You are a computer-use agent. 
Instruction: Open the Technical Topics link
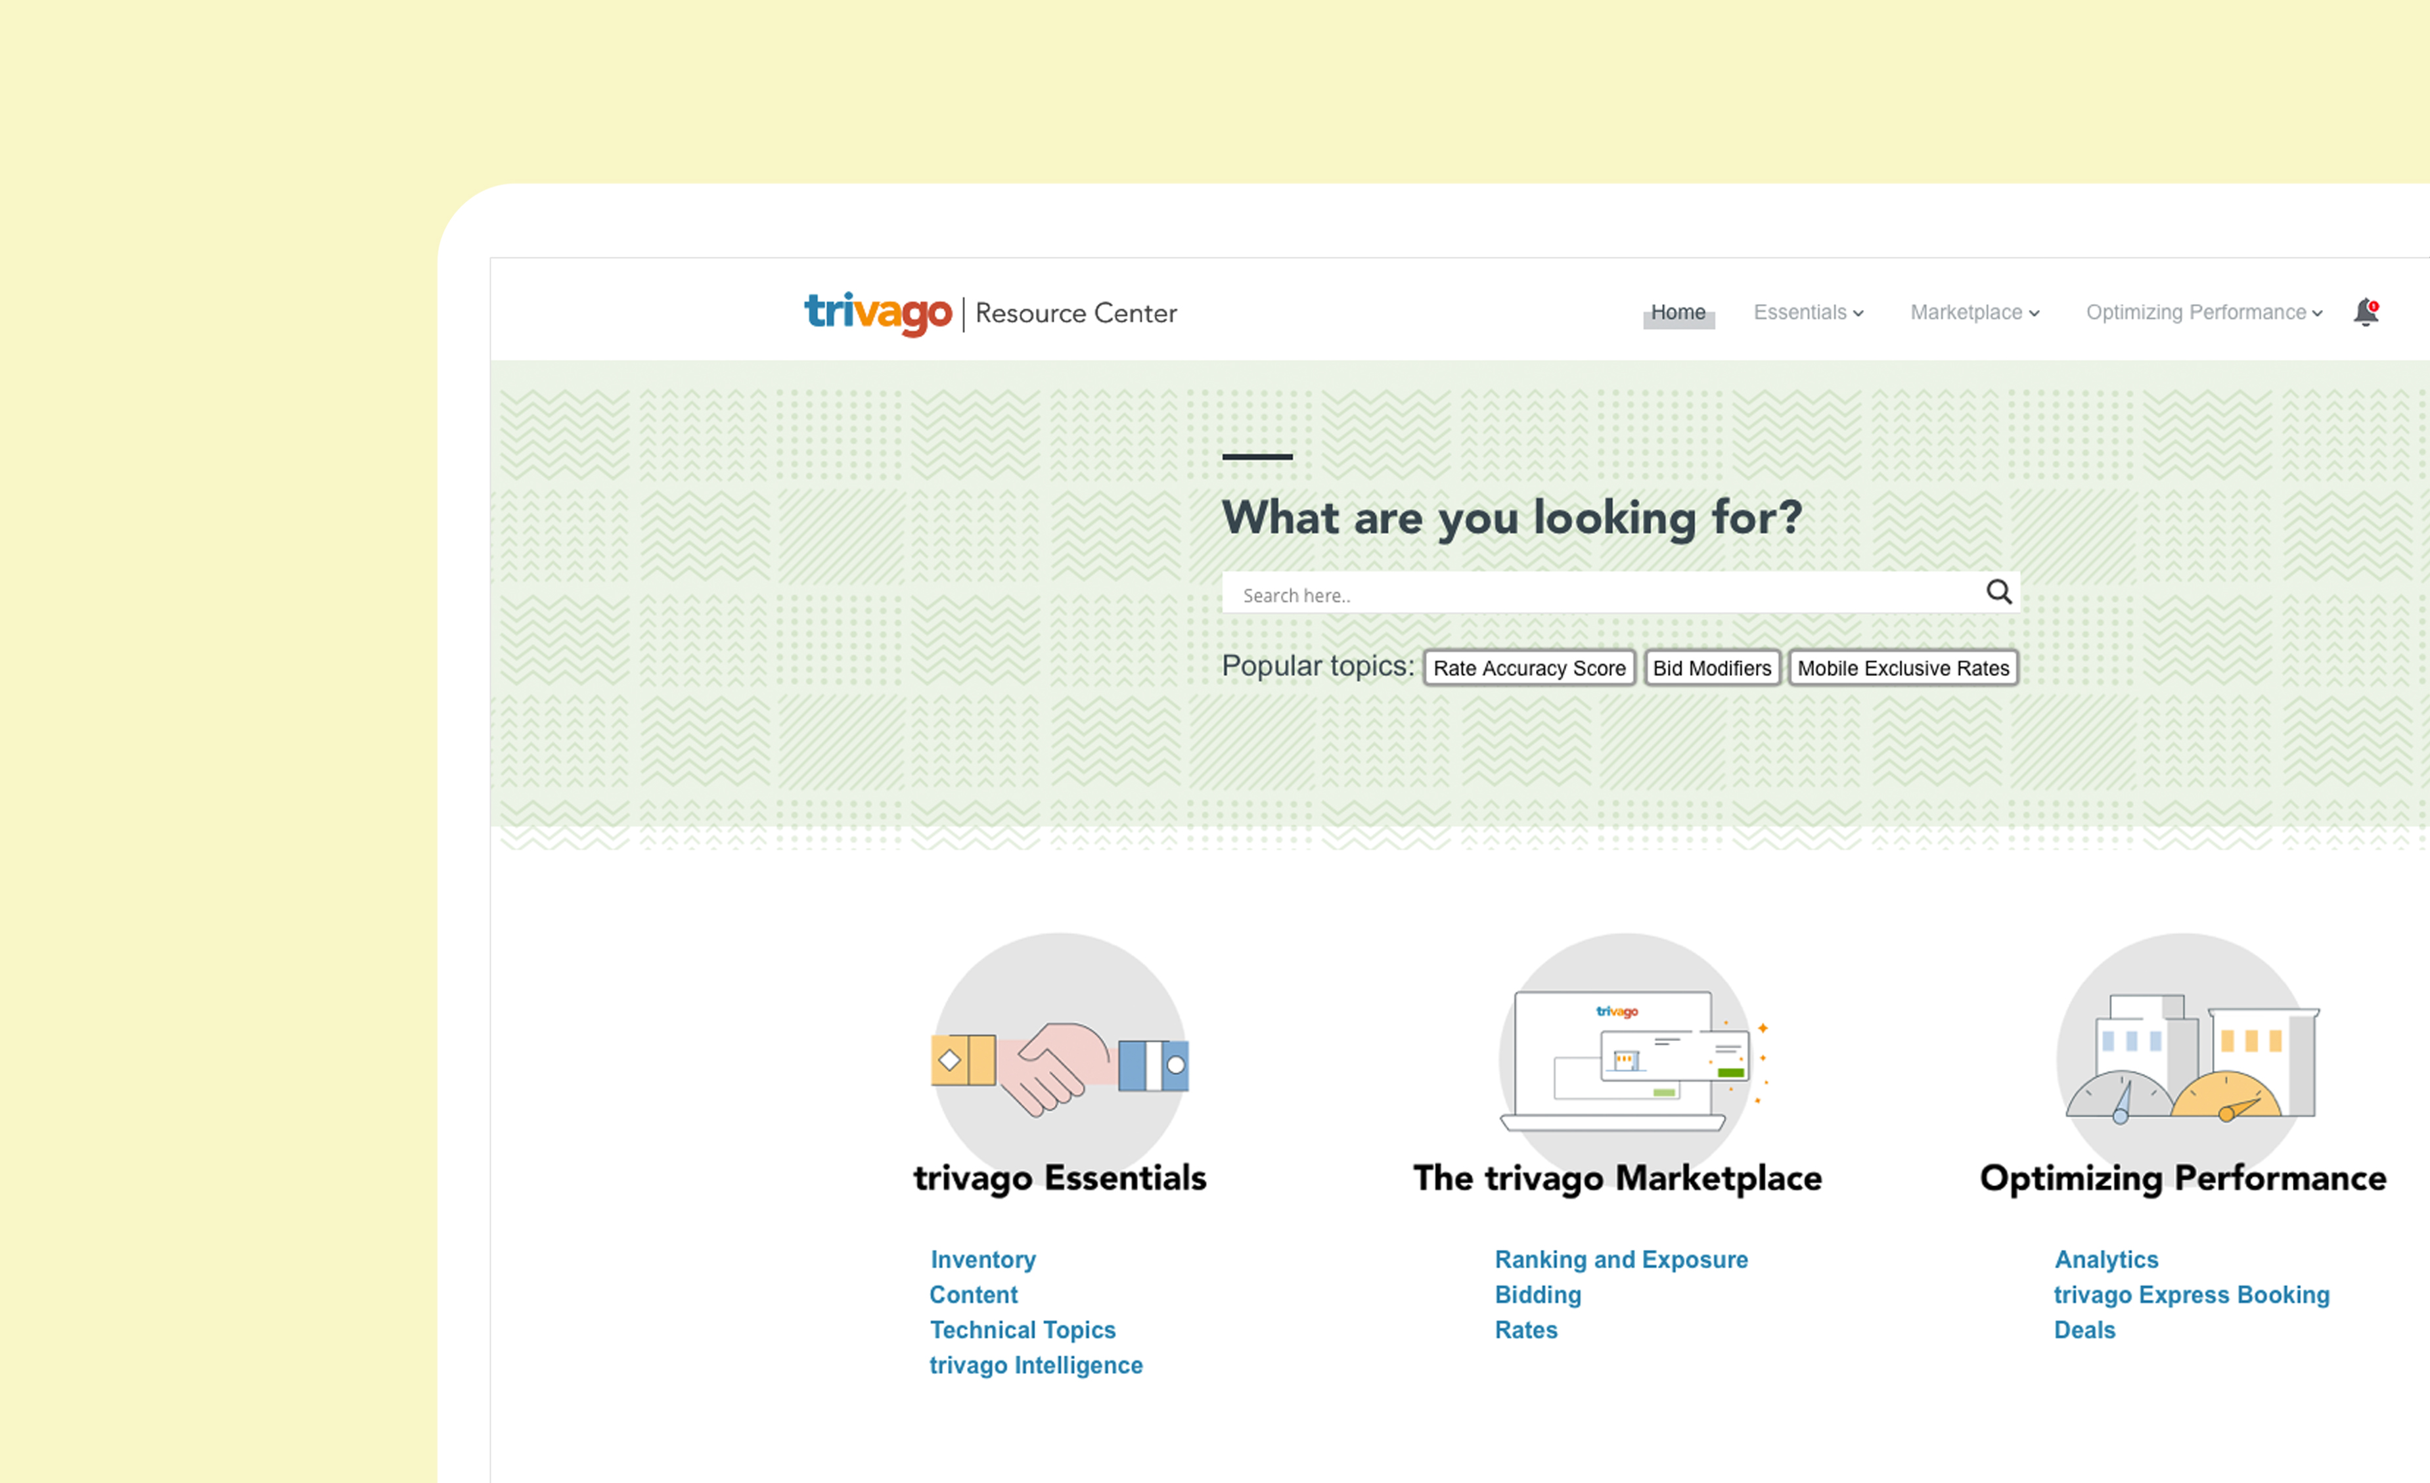click(x=1023, y=1330)
